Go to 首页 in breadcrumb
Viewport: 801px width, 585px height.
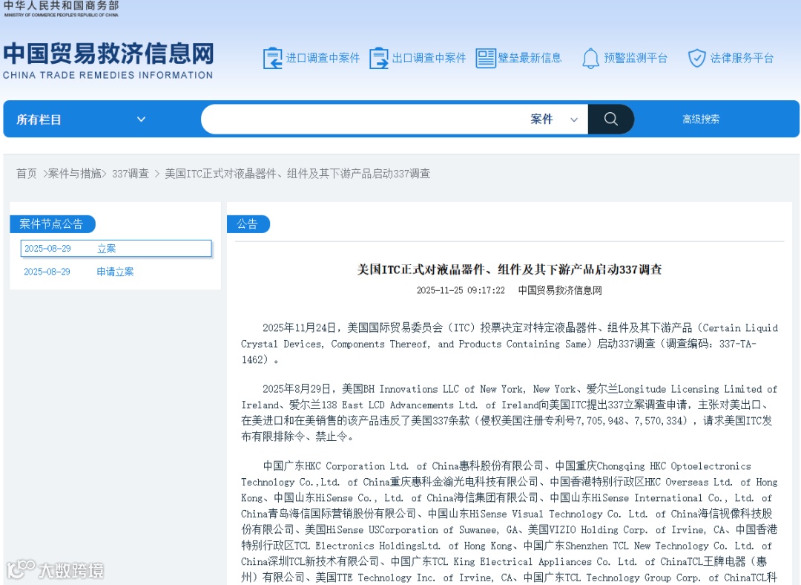coord(27,174)
